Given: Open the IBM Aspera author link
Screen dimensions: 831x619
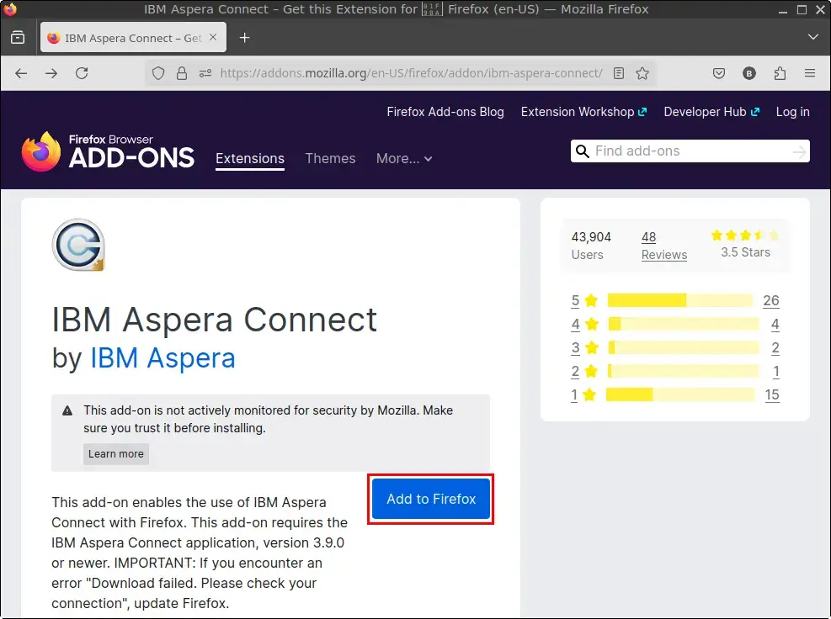Looking at the screenshot, I should [x=162, y=358].
